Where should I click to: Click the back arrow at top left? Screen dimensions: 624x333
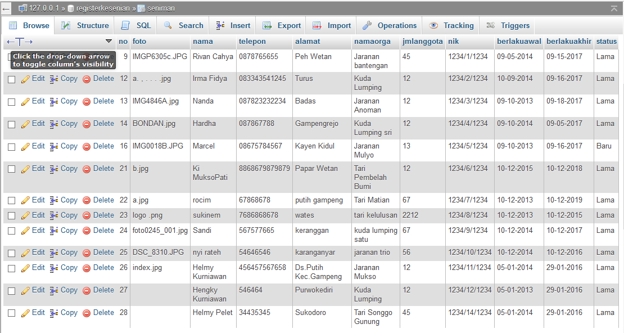pos(6,7)
